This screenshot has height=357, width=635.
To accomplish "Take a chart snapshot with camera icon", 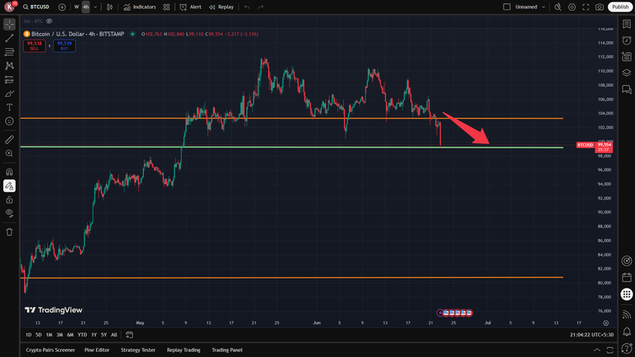I will pyautogui.click(x=599, y=7).
